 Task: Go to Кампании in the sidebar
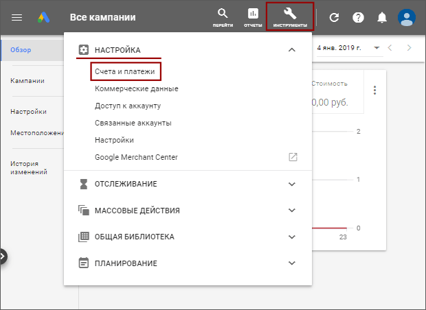[27, 81]
